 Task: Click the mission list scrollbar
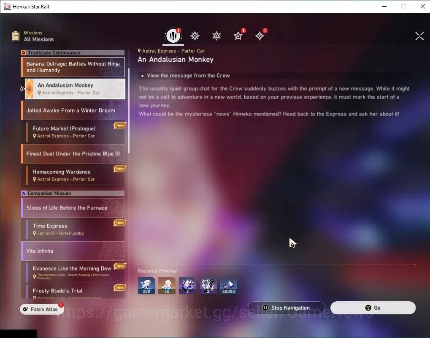(x=129, y=111)
